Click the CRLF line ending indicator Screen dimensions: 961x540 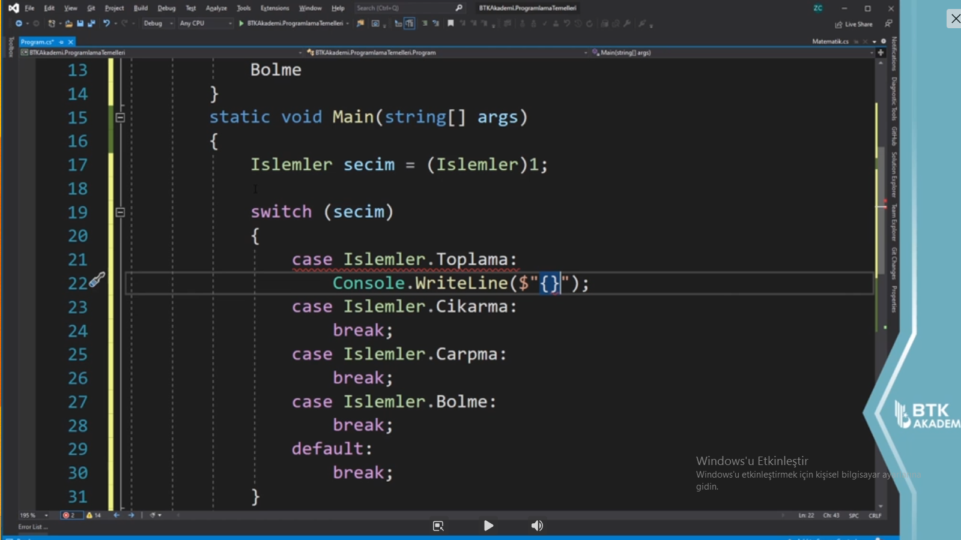coord(875,515)
